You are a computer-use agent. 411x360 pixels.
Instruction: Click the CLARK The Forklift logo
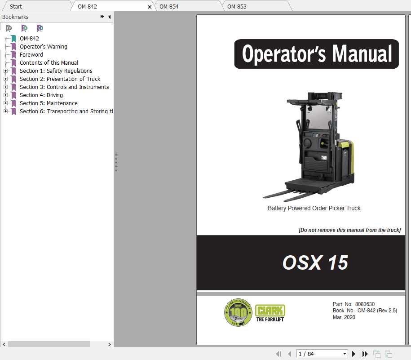click(x=270, y=313)
